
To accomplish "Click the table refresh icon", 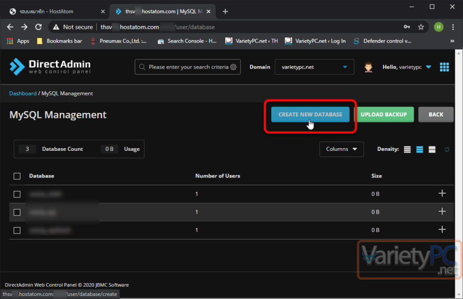I will click(447, 149).
